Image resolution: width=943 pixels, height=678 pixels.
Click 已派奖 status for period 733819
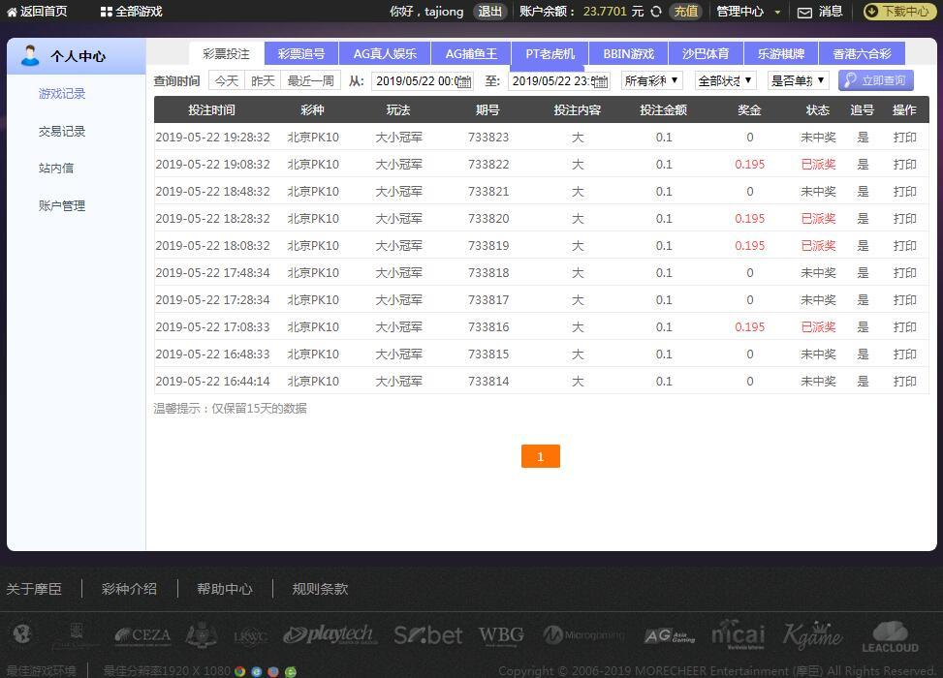pyautogui.click(x=819, y=246)
